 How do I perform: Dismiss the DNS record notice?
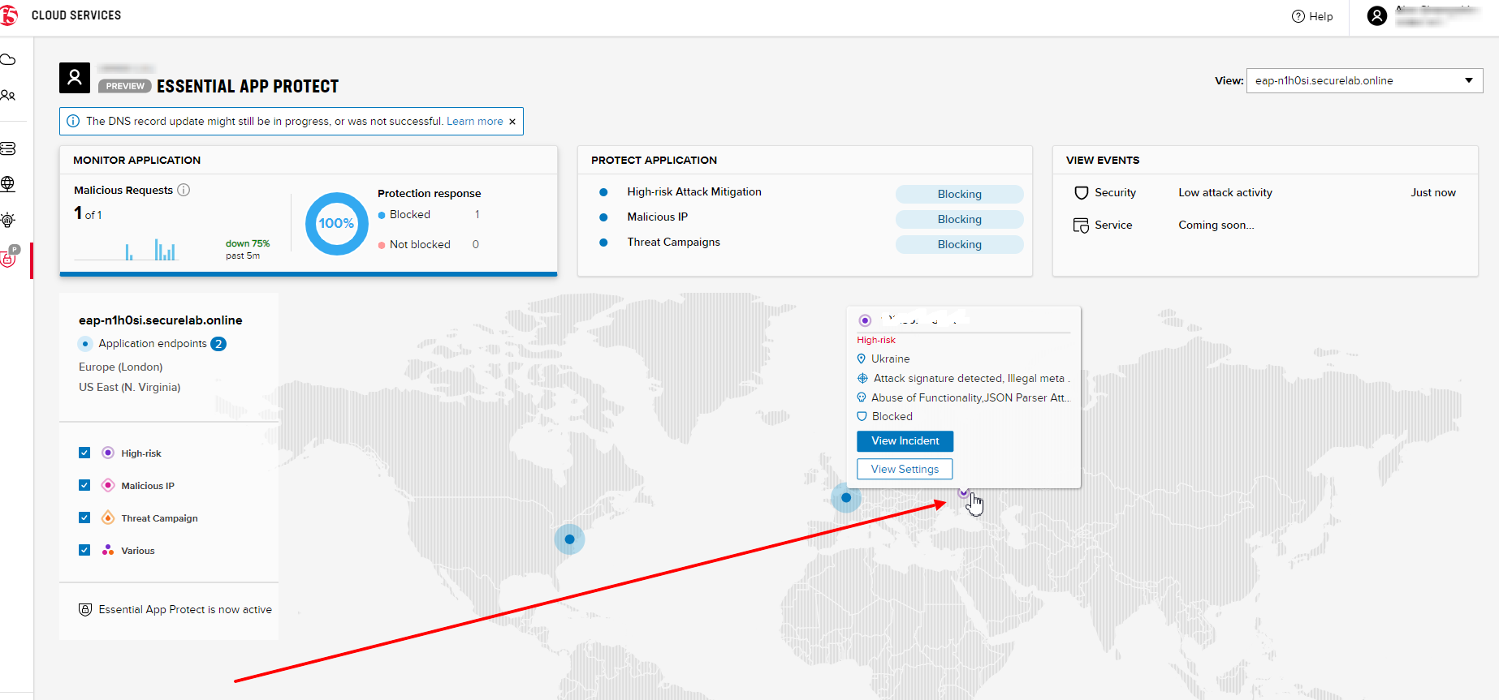coord(512,122)
